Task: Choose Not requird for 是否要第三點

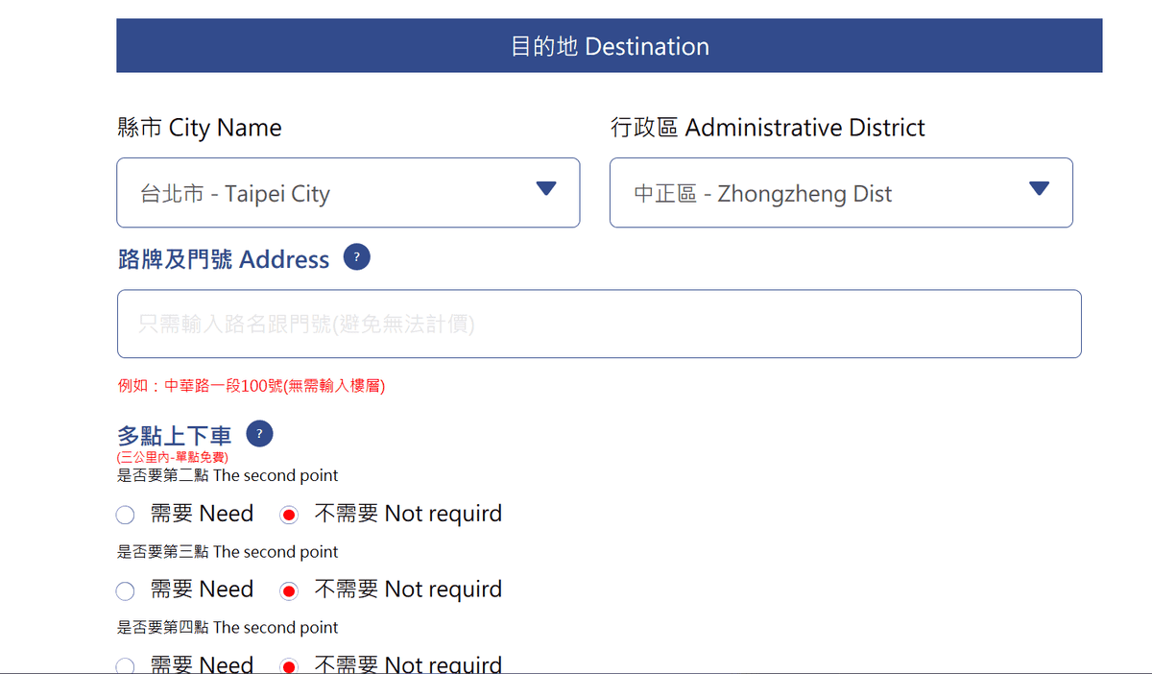Action: [289, 591]
